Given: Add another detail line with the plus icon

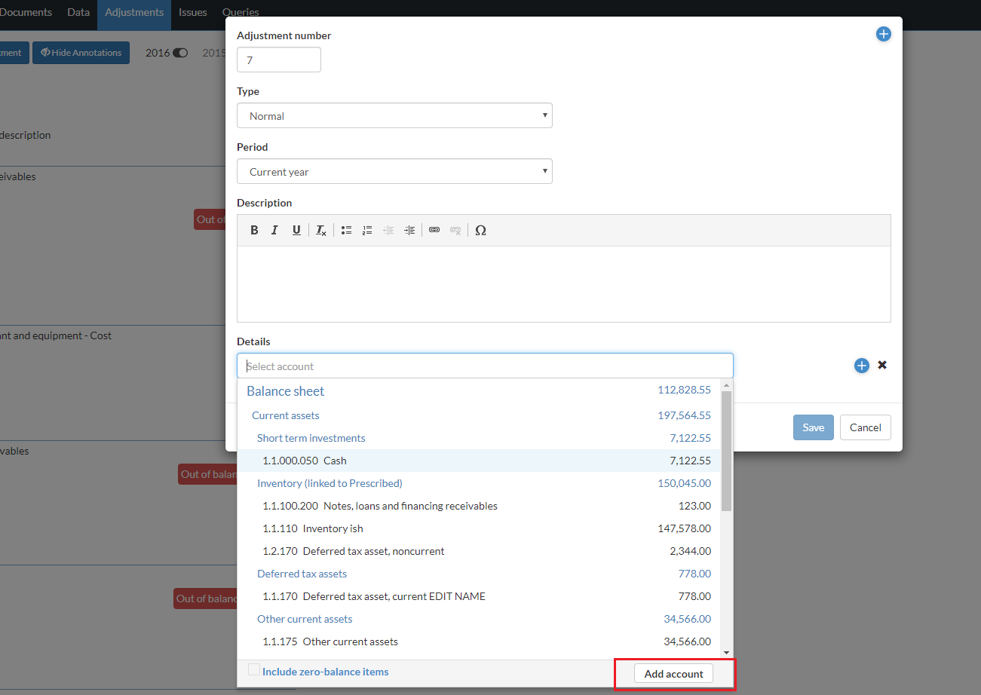Looking at the screenshot, I should 861,366.
